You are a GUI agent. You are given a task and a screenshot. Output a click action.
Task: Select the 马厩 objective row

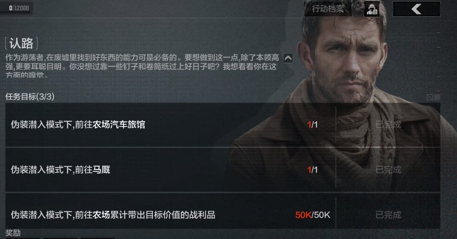click(223, 170)
